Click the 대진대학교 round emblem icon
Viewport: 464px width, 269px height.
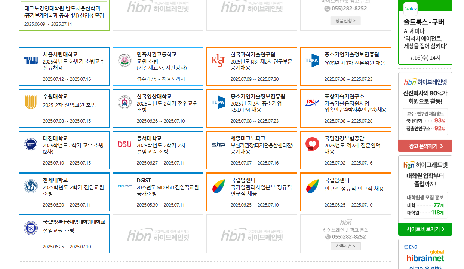click(x=31, y=144)
